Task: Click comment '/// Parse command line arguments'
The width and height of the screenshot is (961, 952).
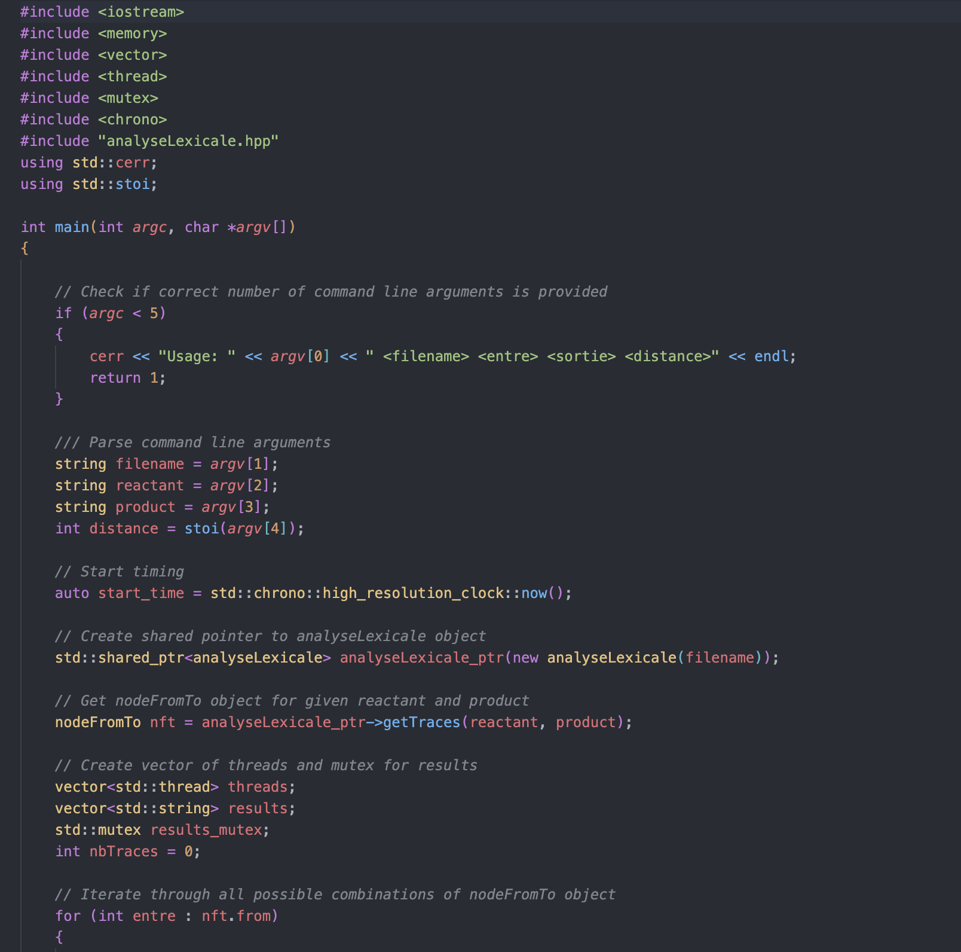Action: pos(193,443)
